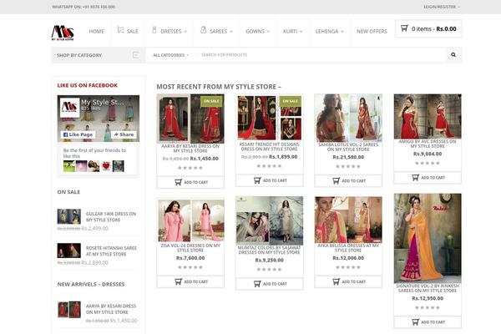Open the Aarya by Kesari Dress sidebar thumbnail
The height and width of the screenshot is (334, 501).
pyautogui.click(x=69, y=310)
